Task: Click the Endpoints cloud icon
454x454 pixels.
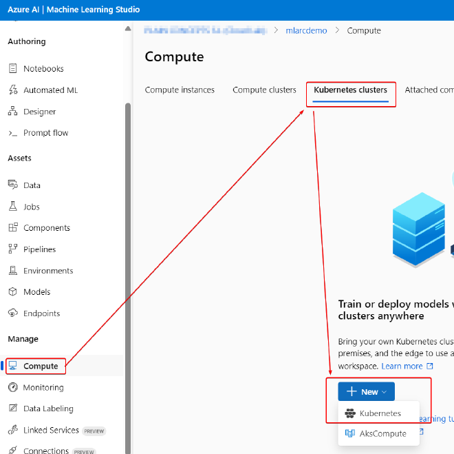Action: tap(13, 313)
